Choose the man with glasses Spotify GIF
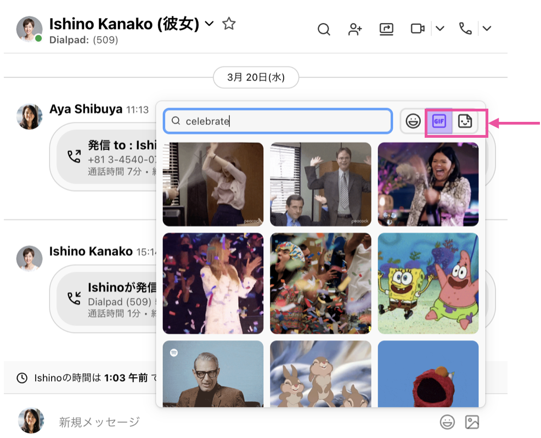The image size is (541, 438). point(213,374)
